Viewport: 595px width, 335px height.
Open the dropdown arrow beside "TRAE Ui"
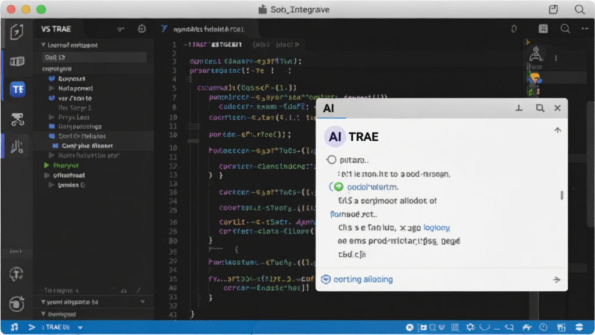[x=80, y=327]
